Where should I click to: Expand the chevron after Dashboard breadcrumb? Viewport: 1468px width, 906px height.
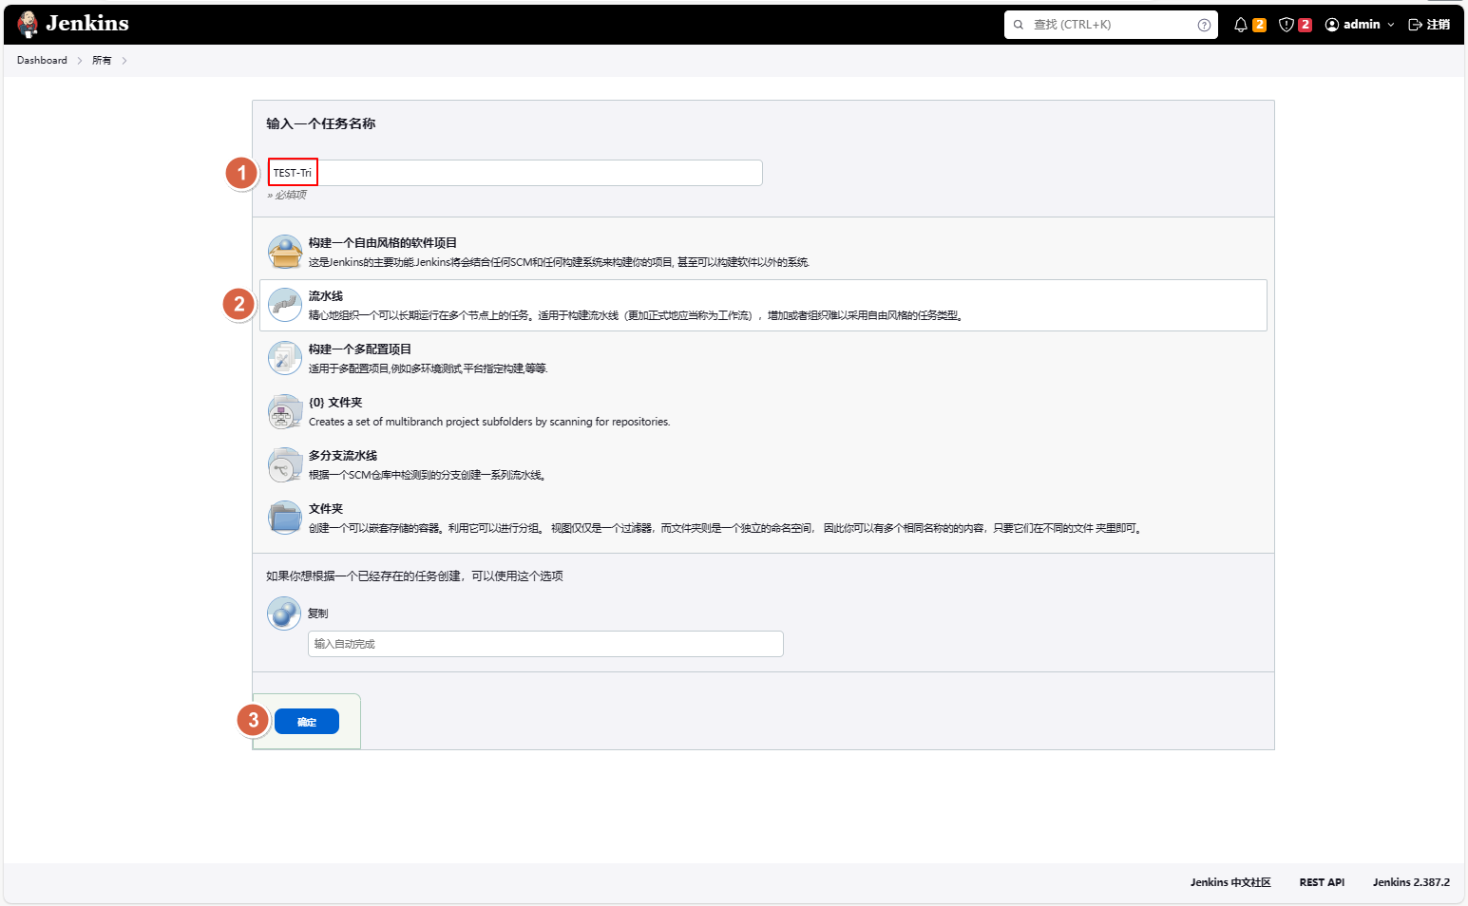[x=80, y=61]
